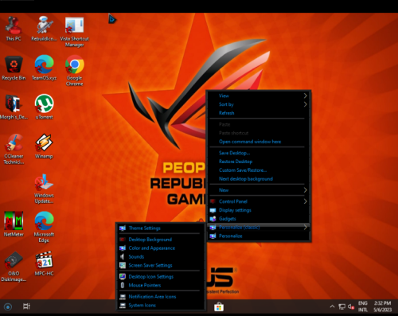This screenshot has height=316, width=398.
Task: Click the network icon in system tray
Action: point(341,307)
